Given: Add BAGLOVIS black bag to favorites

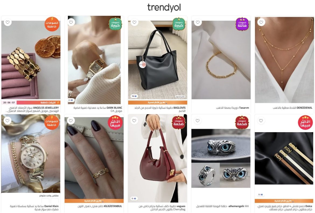Looking at the screenshot, I should 134,22.
